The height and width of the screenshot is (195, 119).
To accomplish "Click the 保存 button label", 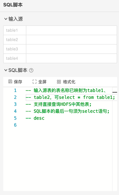I will tap(18, 82).
